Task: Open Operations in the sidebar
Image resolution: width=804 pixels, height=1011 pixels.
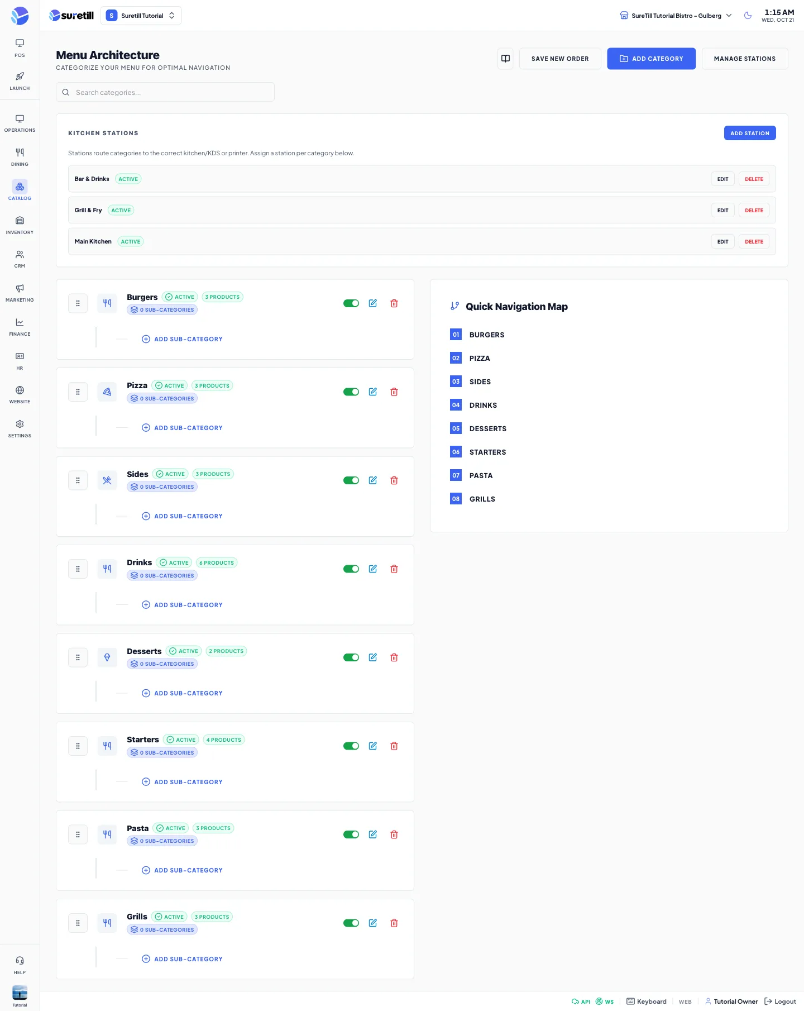Action: coord(20,123)
